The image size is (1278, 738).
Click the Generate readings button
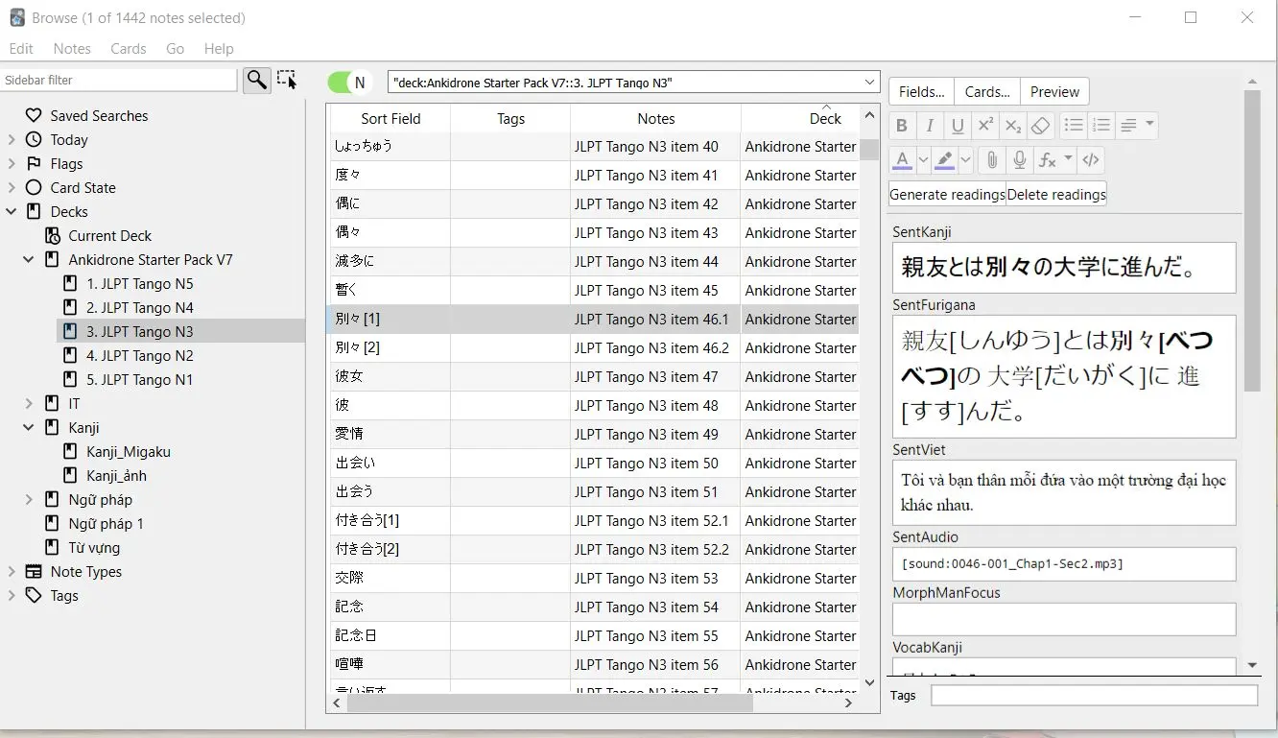click(945, 194)
